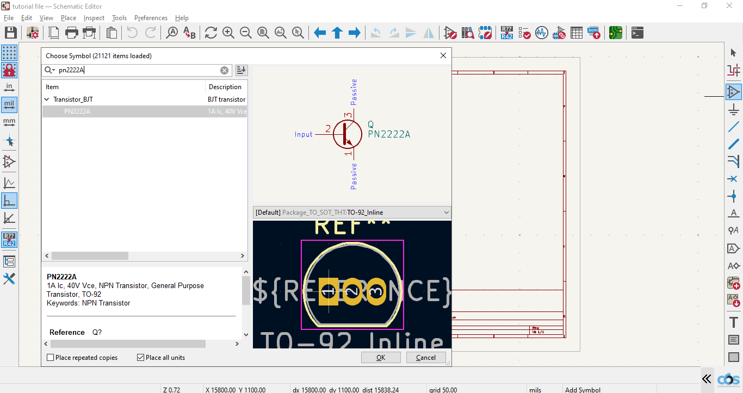Click the Zoom Out icon

tap(246, 33)
